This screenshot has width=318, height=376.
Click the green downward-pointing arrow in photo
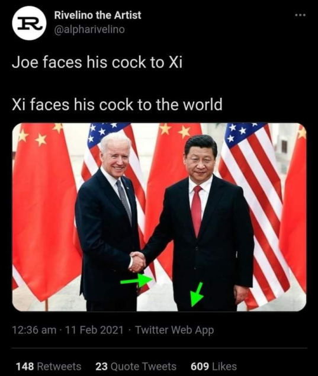click(197, 294)
